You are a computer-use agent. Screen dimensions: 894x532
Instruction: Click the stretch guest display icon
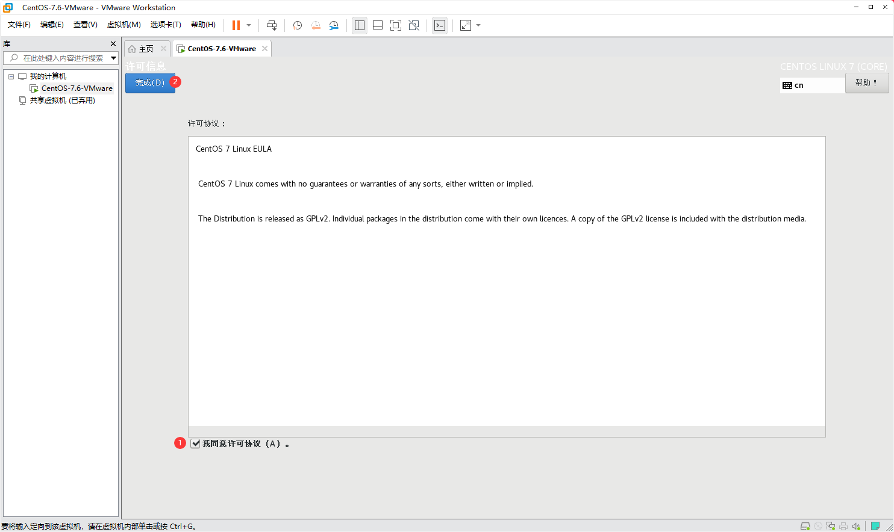466,25
